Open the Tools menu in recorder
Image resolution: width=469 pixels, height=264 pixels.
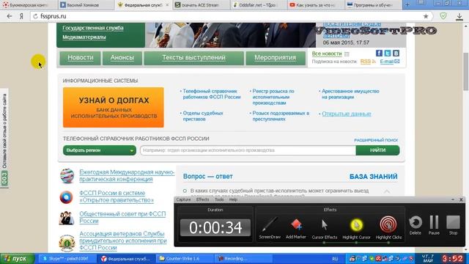coord(219,199)
